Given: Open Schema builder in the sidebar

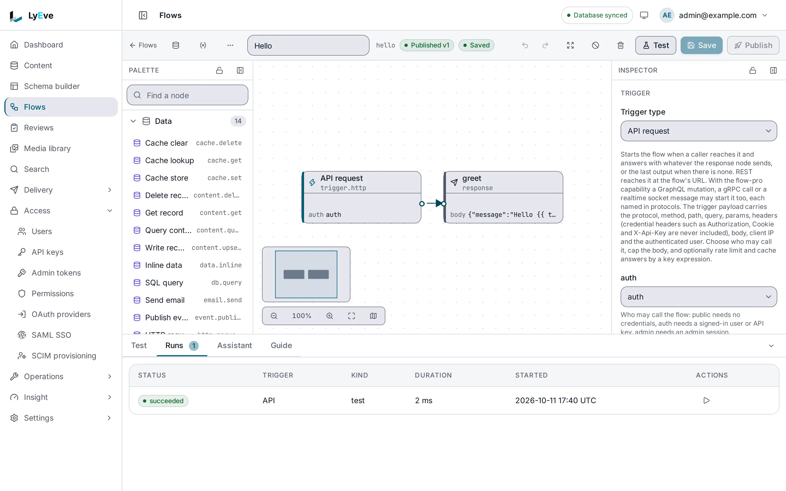Looking at the screenshot, I should pyautogui.click(x=61, y=86).
